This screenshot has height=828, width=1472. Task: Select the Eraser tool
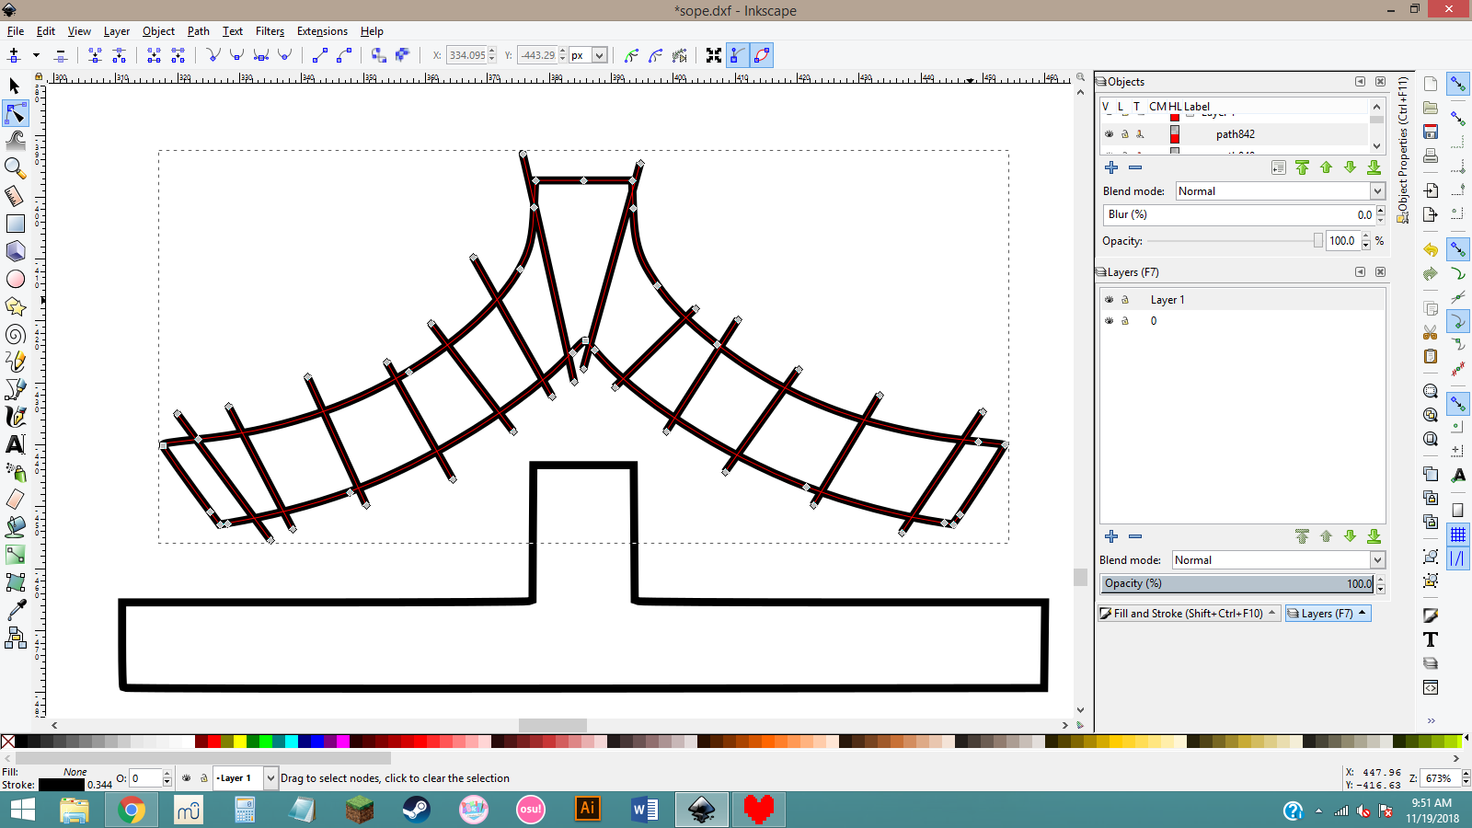pyautogui.click(x=15, y=500)
